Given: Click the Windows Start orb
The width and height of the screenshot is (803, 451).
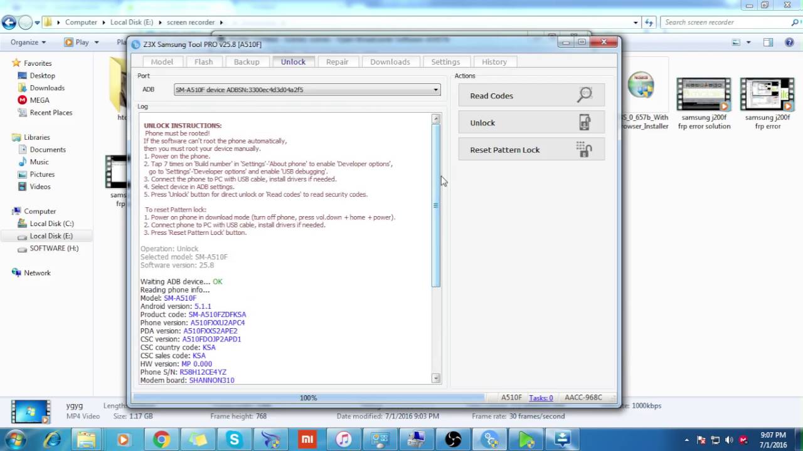Looking at the screenshot, I should pyautogui.click(x=15, y=439).
